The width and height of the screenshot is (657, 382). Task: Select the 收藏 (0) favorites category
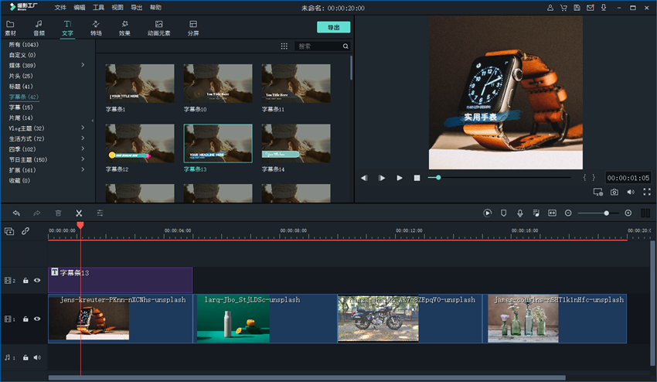pyautogui.click(x=19, y=181)
